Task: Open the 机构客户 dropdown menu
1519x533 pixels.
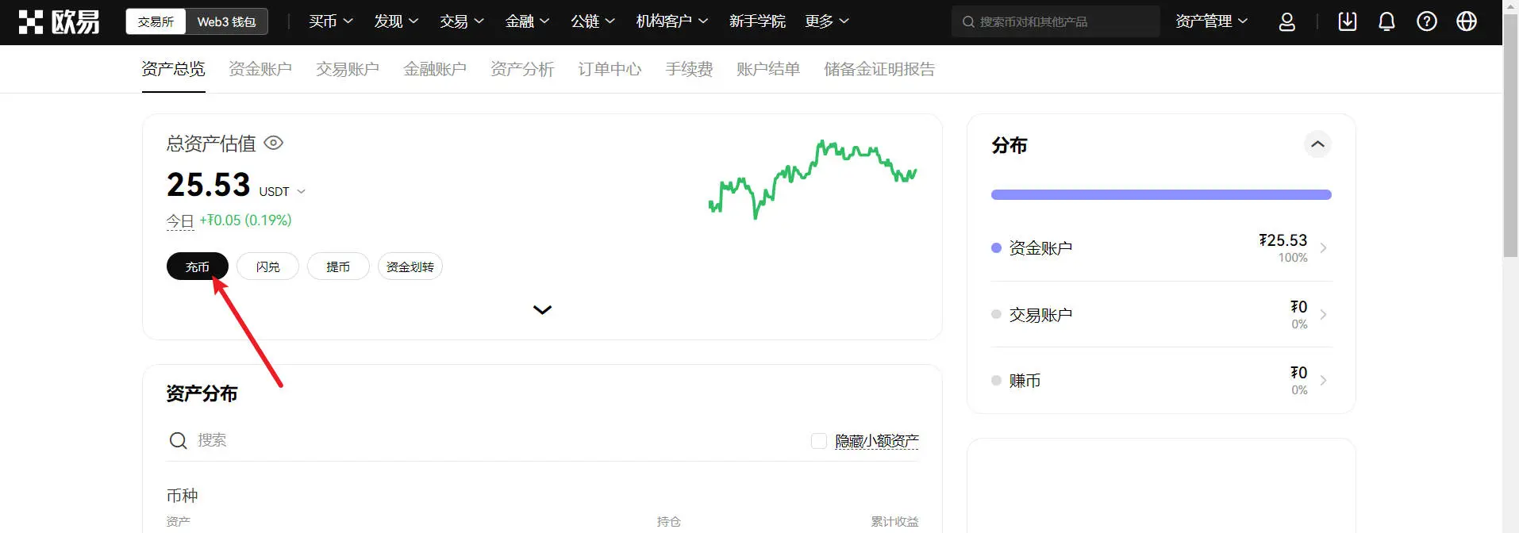Action: [x=671, y=21]
